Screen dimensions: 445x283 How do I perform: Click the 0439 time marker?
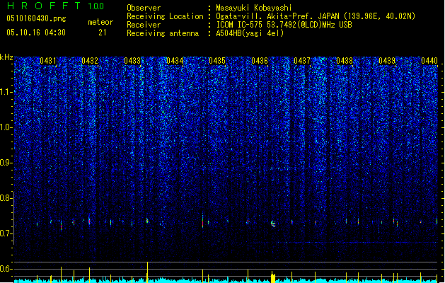tap(387, 61)
